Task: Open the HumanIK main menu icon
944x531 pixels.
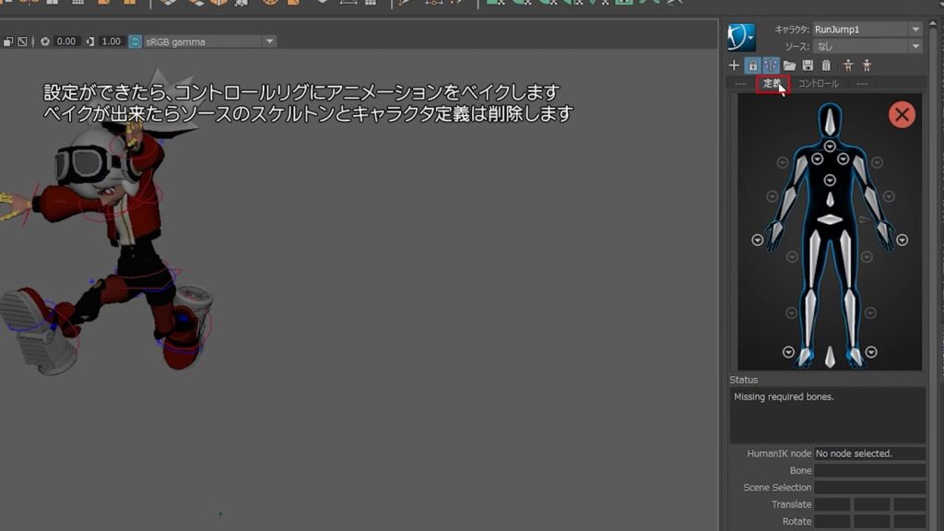Action: pos(741,38)
